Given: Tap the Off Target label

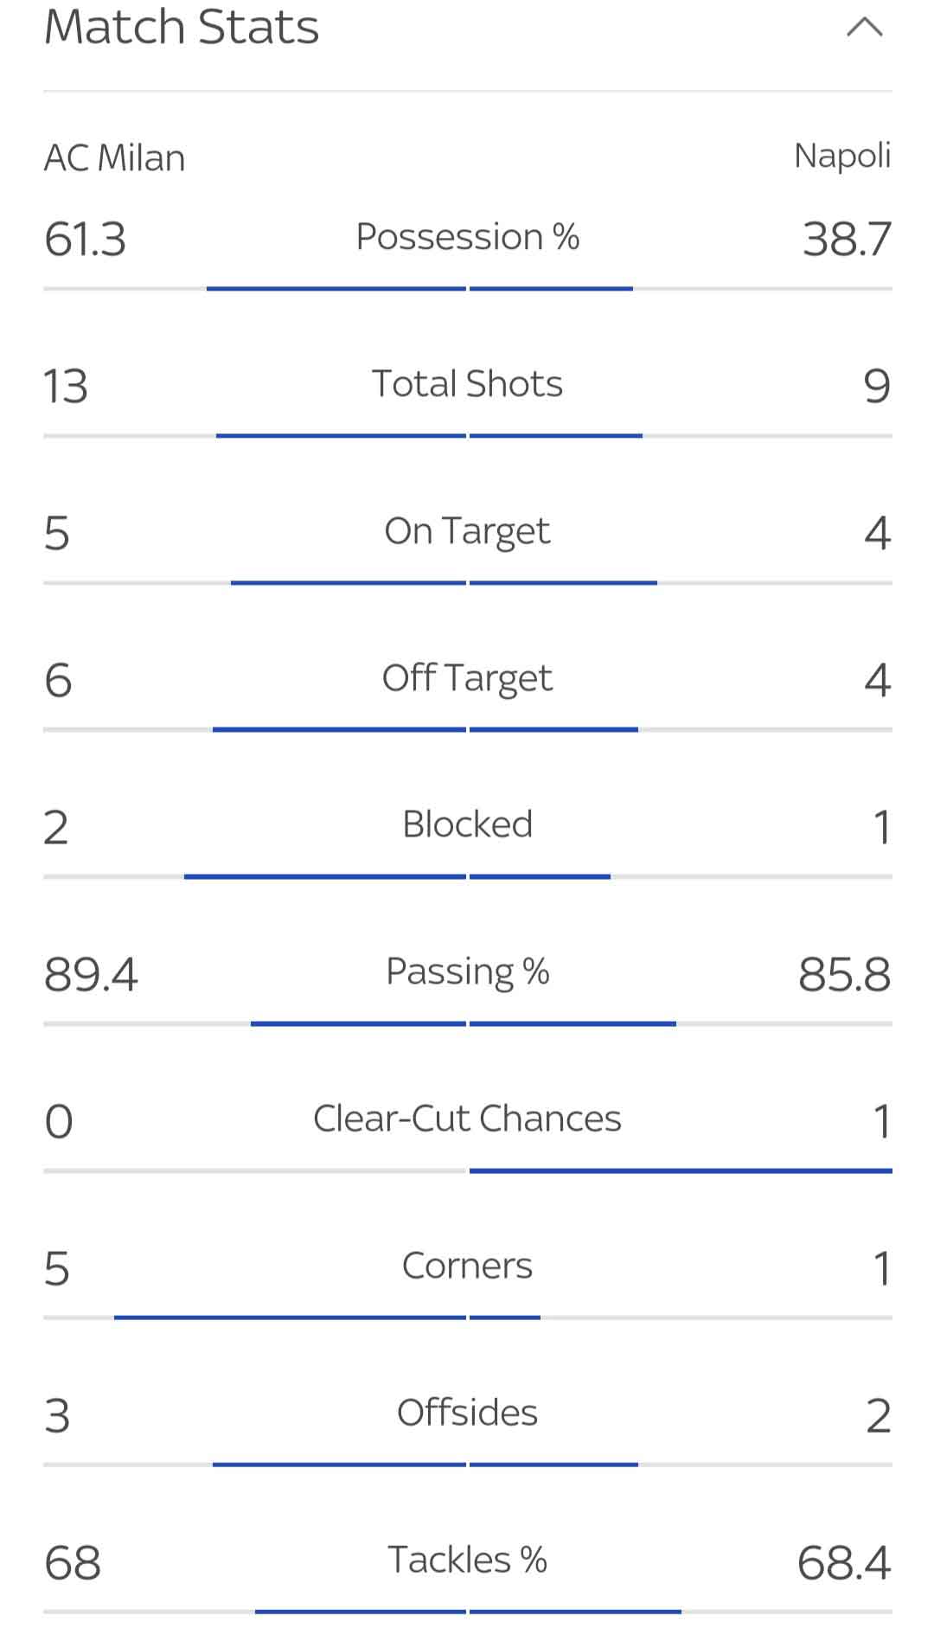Looking at the screenshot, I should tap(467, 678).
